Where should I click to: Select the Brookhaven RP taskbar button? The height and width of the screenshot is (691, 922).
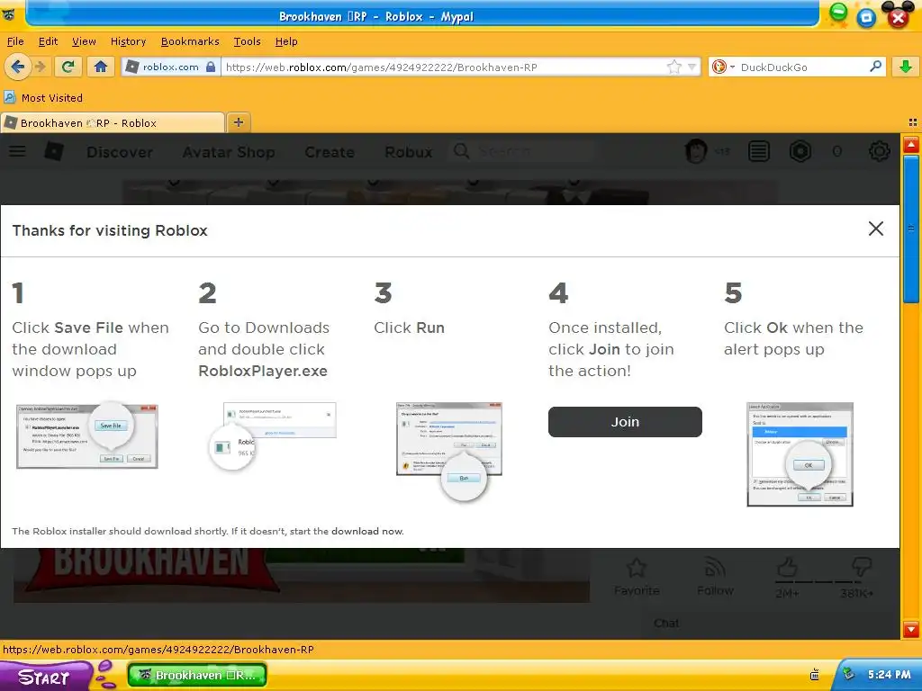197,675
